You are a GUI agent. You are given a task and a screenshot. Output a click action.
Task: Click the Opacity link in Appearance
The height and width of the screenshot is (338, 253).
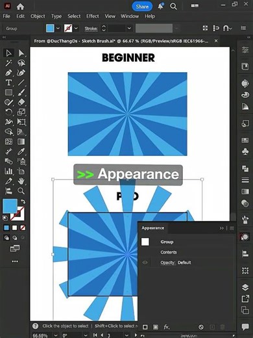(168, 263)
